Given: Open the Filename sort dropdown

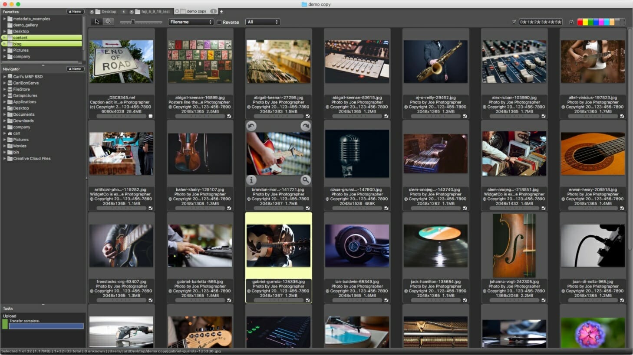Looking at the screenshot, I should coord(191,22).
